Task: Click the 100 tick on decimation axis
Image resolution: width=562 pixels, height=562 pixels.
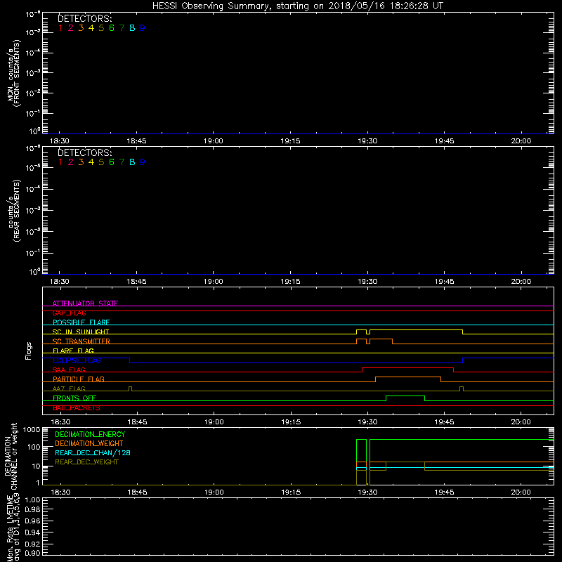Action: pyautogui.click(x=34, y=447)
